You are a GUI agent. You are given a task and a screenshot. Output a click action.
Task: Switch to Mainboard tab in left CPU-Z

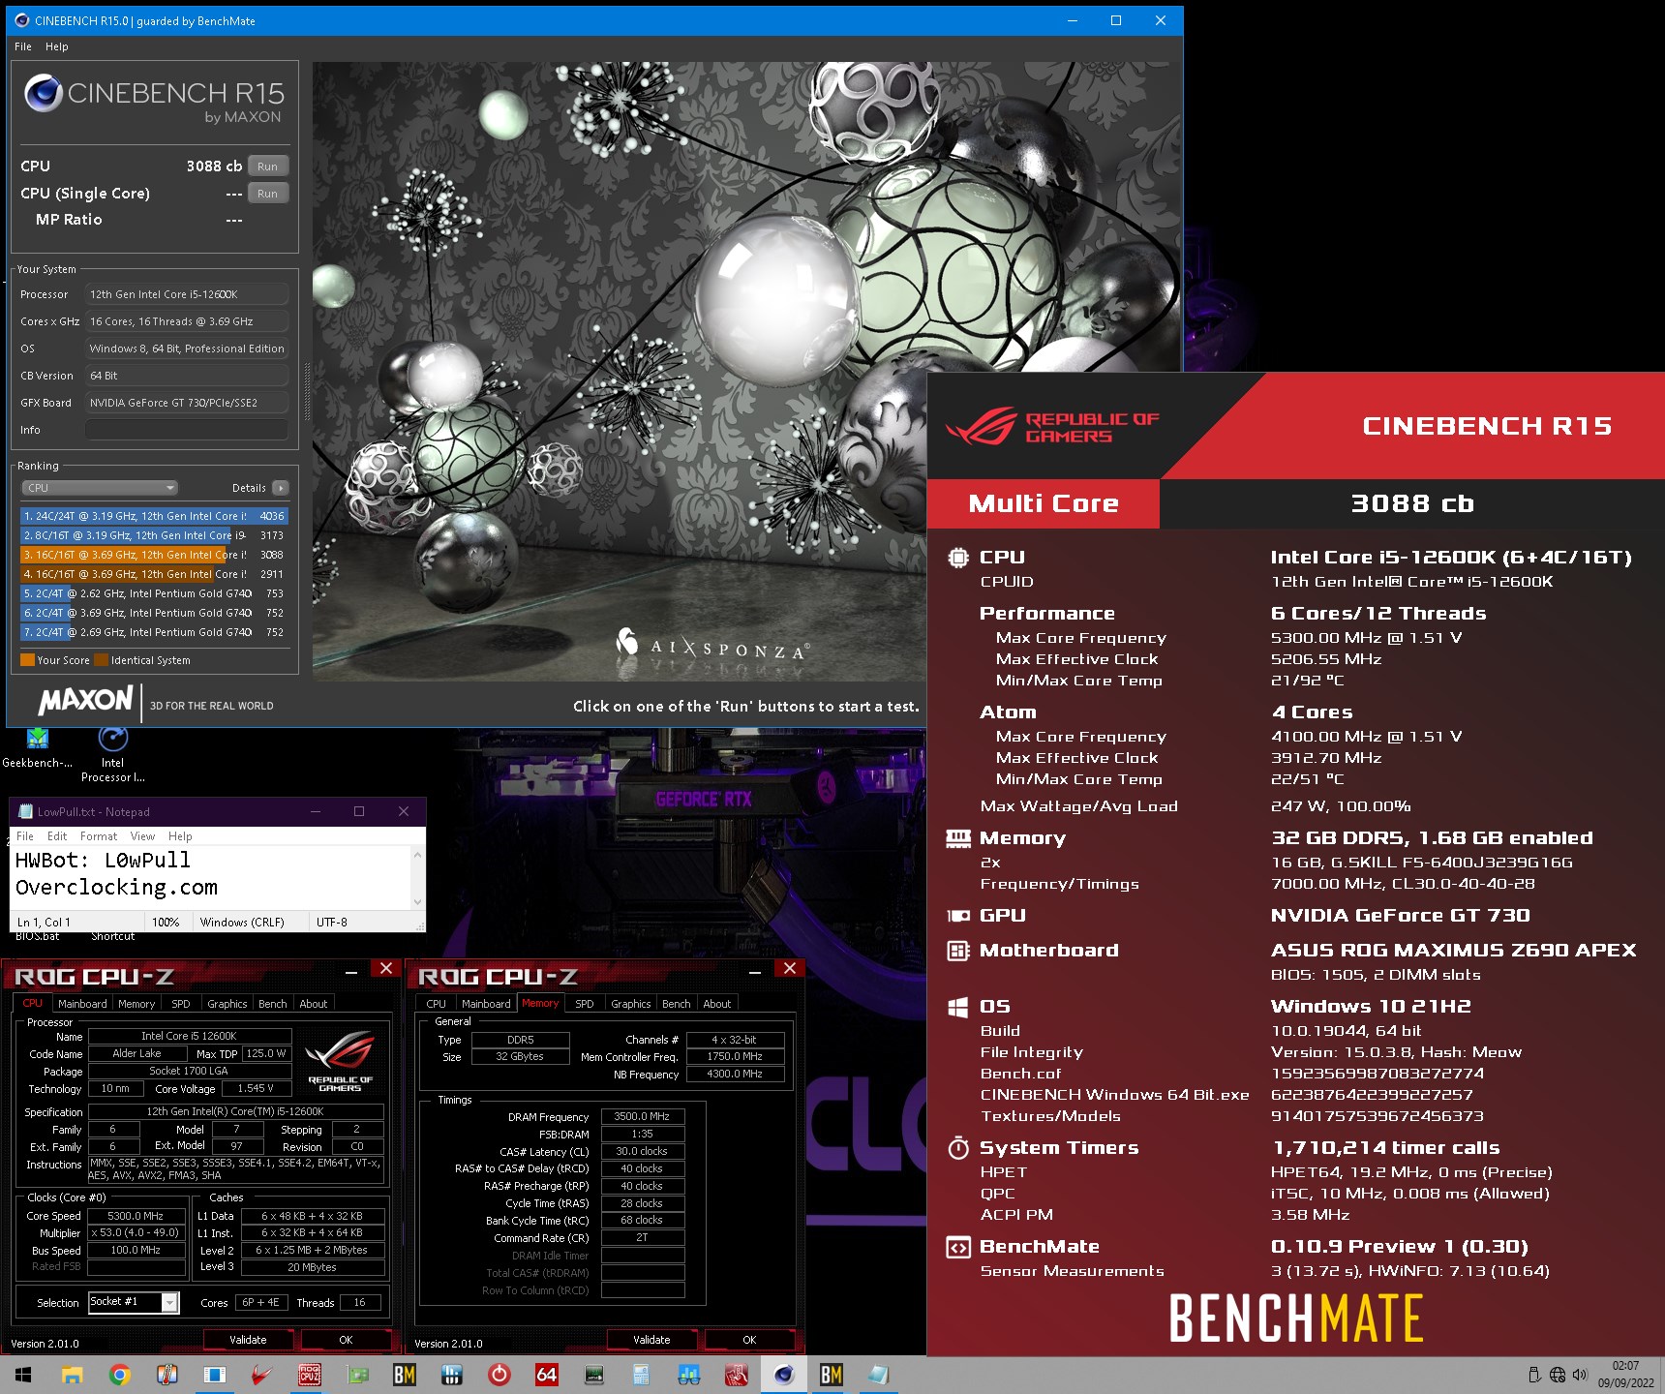click(82, 1004)
